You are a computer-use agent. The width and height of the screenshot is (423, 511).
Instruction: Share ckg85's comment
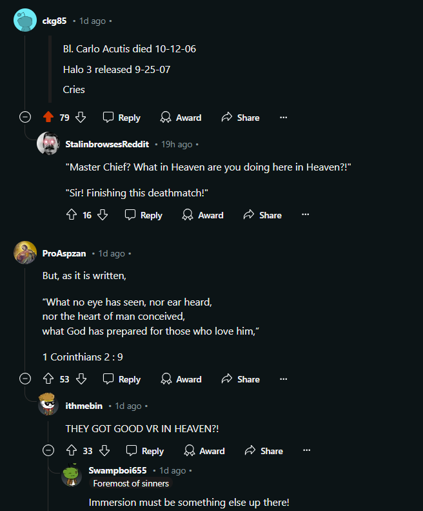click(240, 118)
